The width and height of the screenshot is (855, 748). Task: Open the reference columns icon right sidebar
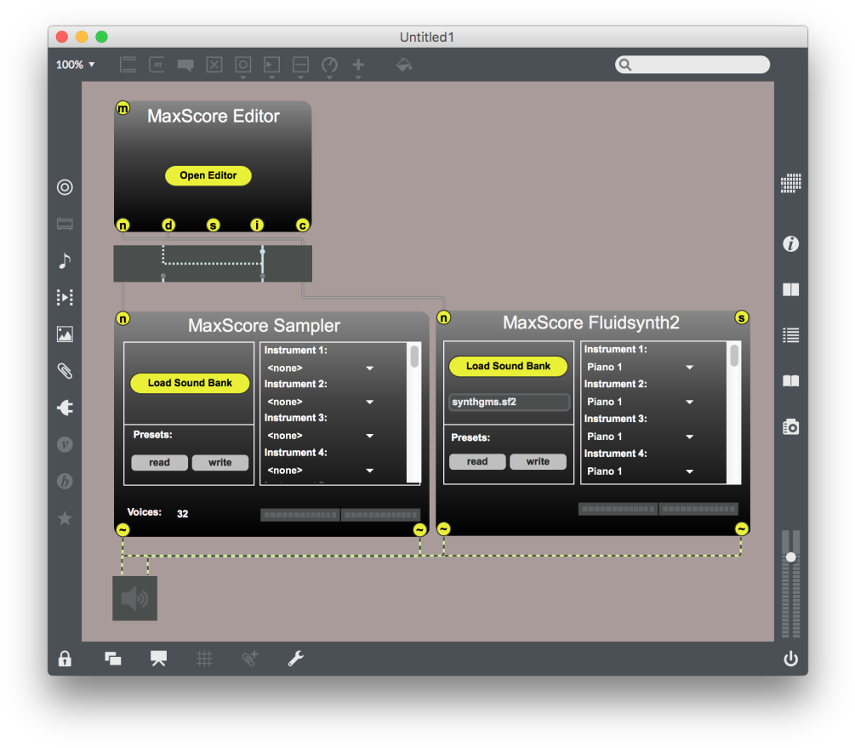[790, 289]
